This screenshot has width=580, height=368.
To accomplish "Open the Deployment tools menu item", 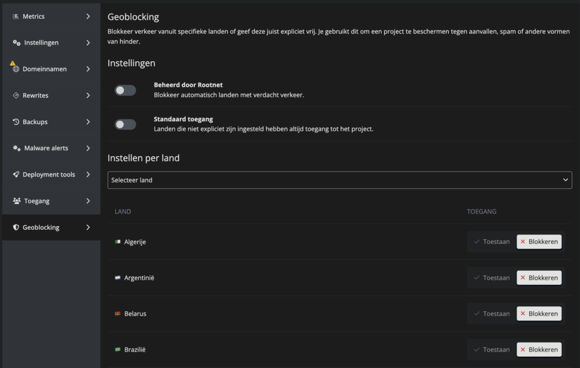I will 51,174.
